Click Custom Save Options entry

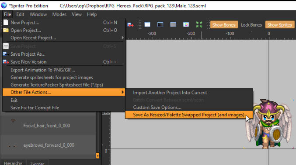[x=157, y=107]
